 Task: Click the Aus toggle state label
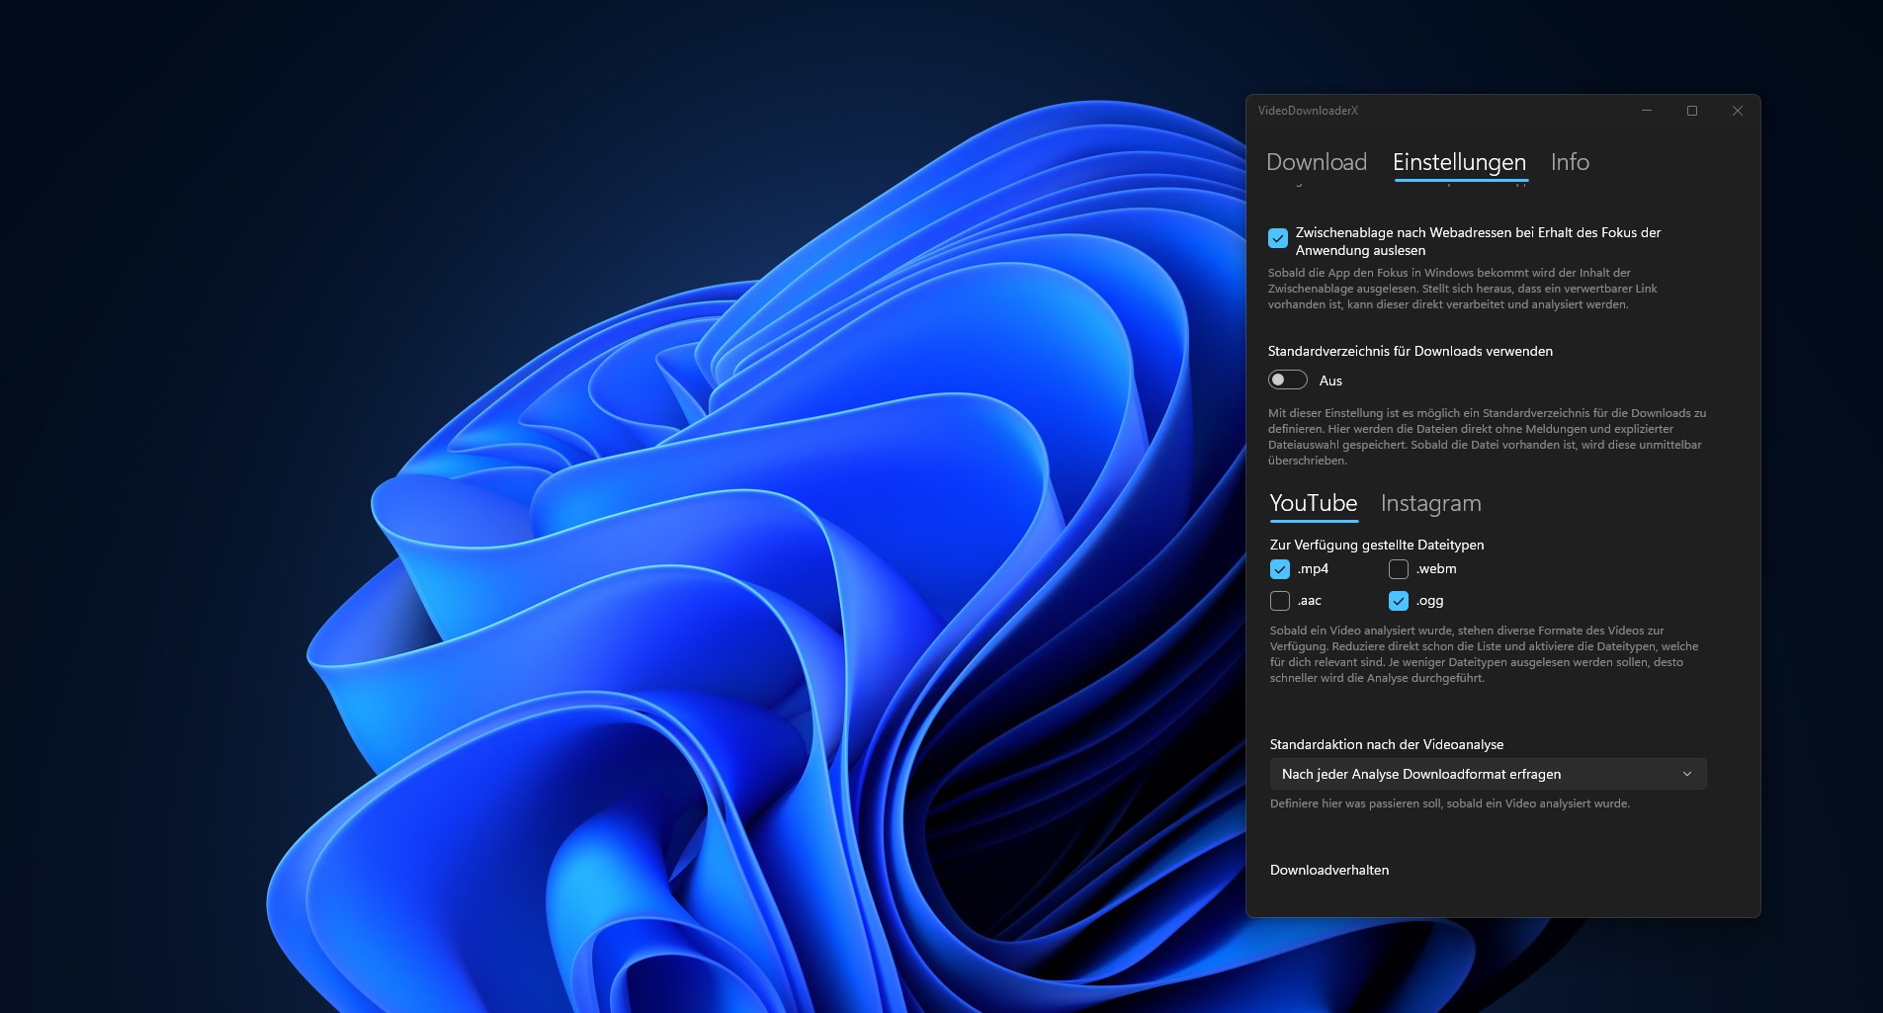tap(1330, 380)
